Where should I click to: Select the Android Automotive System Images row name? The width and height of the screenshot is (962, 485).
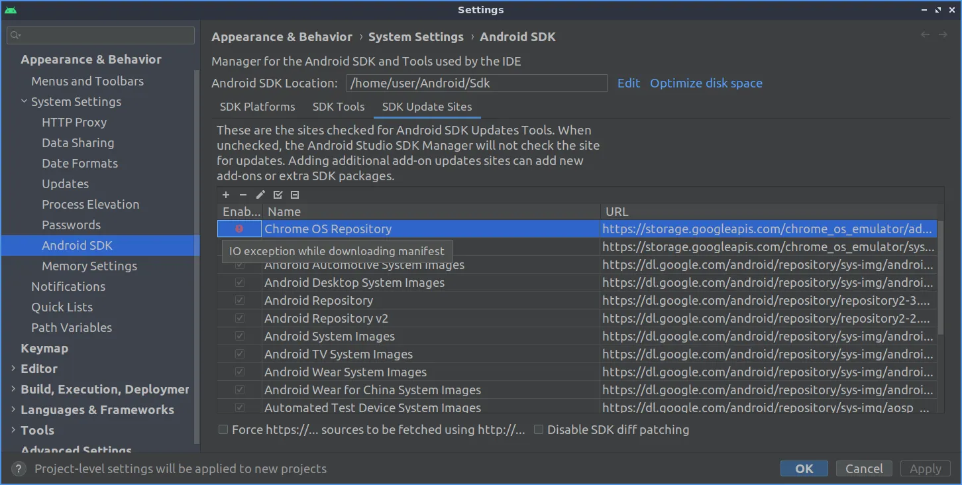[x=364, y=264]
